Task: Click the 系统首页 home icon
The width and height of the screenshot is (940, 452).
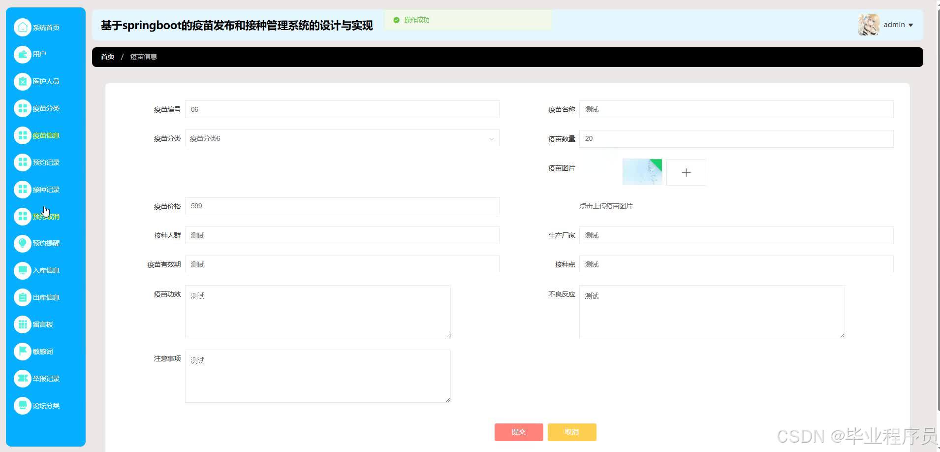Action: [x=23, y=27]
